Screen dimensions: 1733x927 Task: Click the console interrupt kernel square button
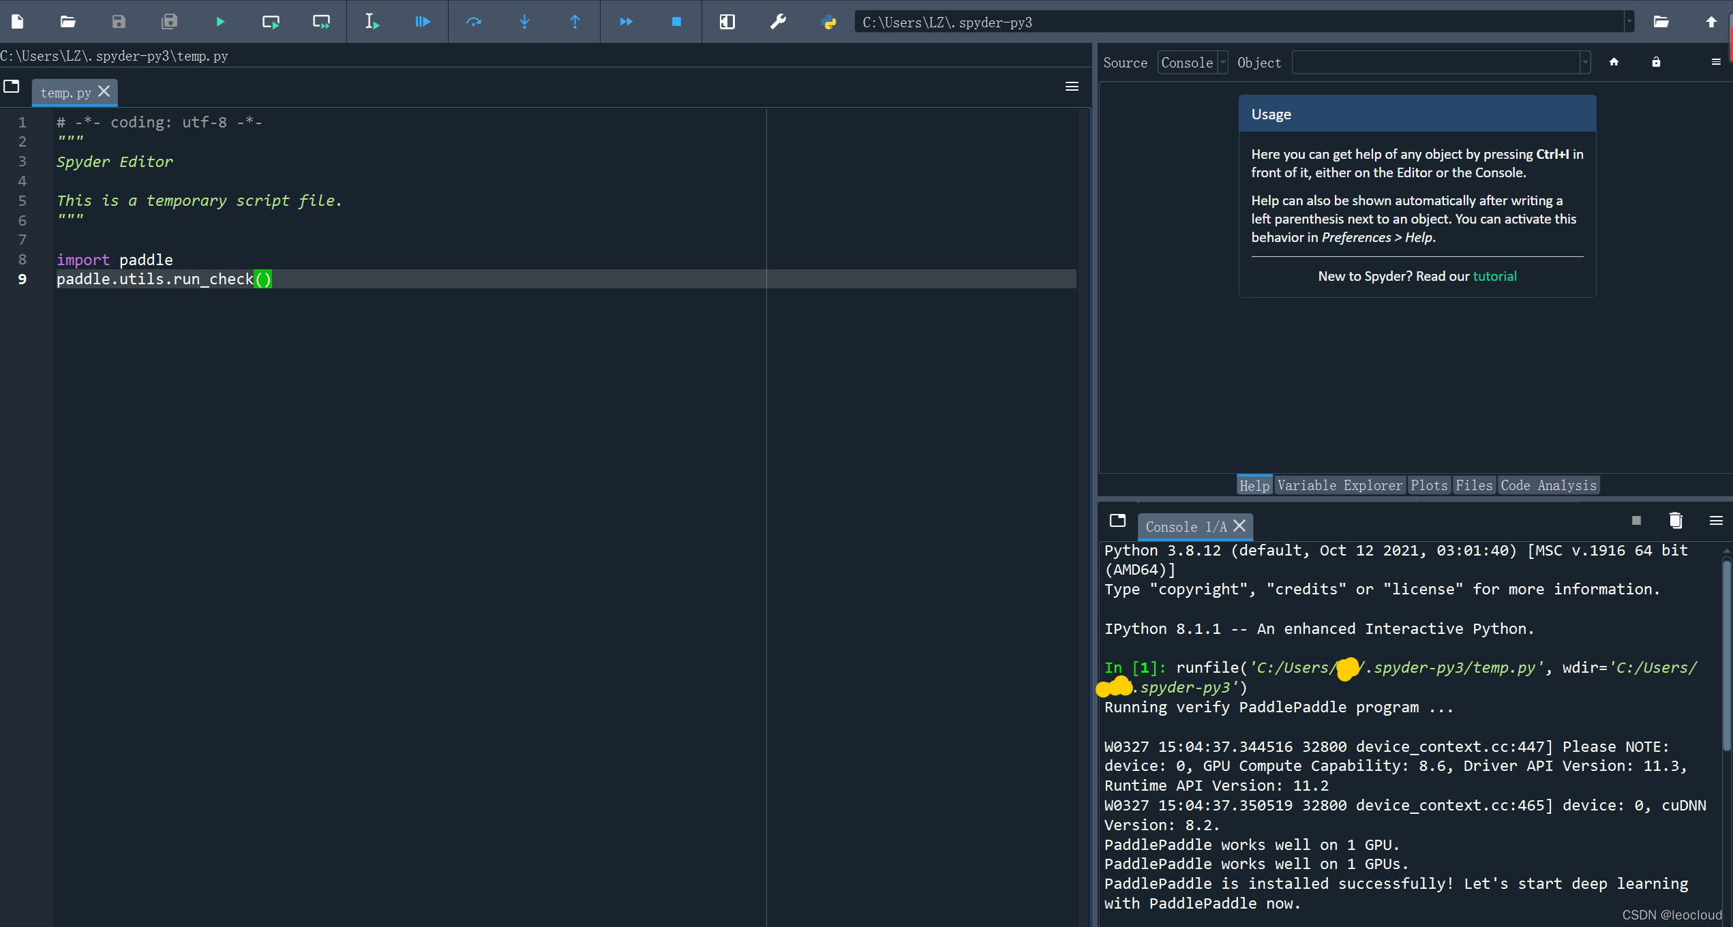pos(1636,521)
